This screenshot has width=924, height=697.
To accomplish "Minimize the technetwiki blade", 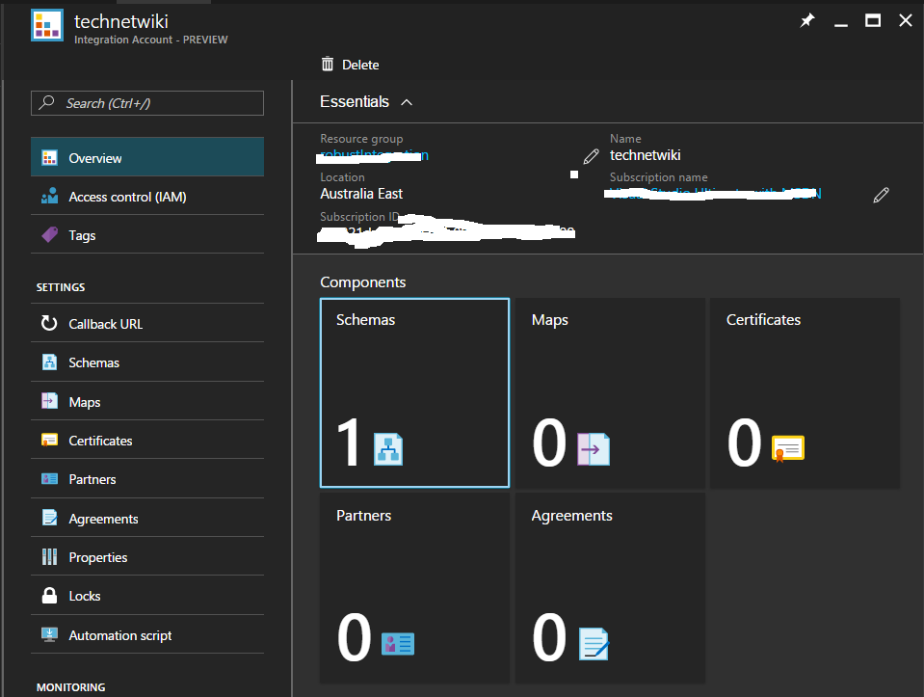I will pyautogui.click(x=841, y=23).
